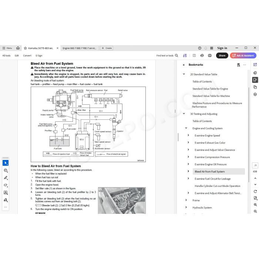Click the add bookmark icon in Bookmarks panel
Image resolution: width=259 pixels, height=259 pixels.
tap(238, 65)
